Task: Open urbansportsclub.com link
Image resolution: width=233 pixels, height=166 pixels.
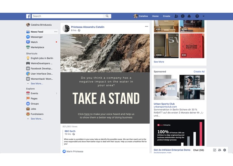Action: pos(165,107)
